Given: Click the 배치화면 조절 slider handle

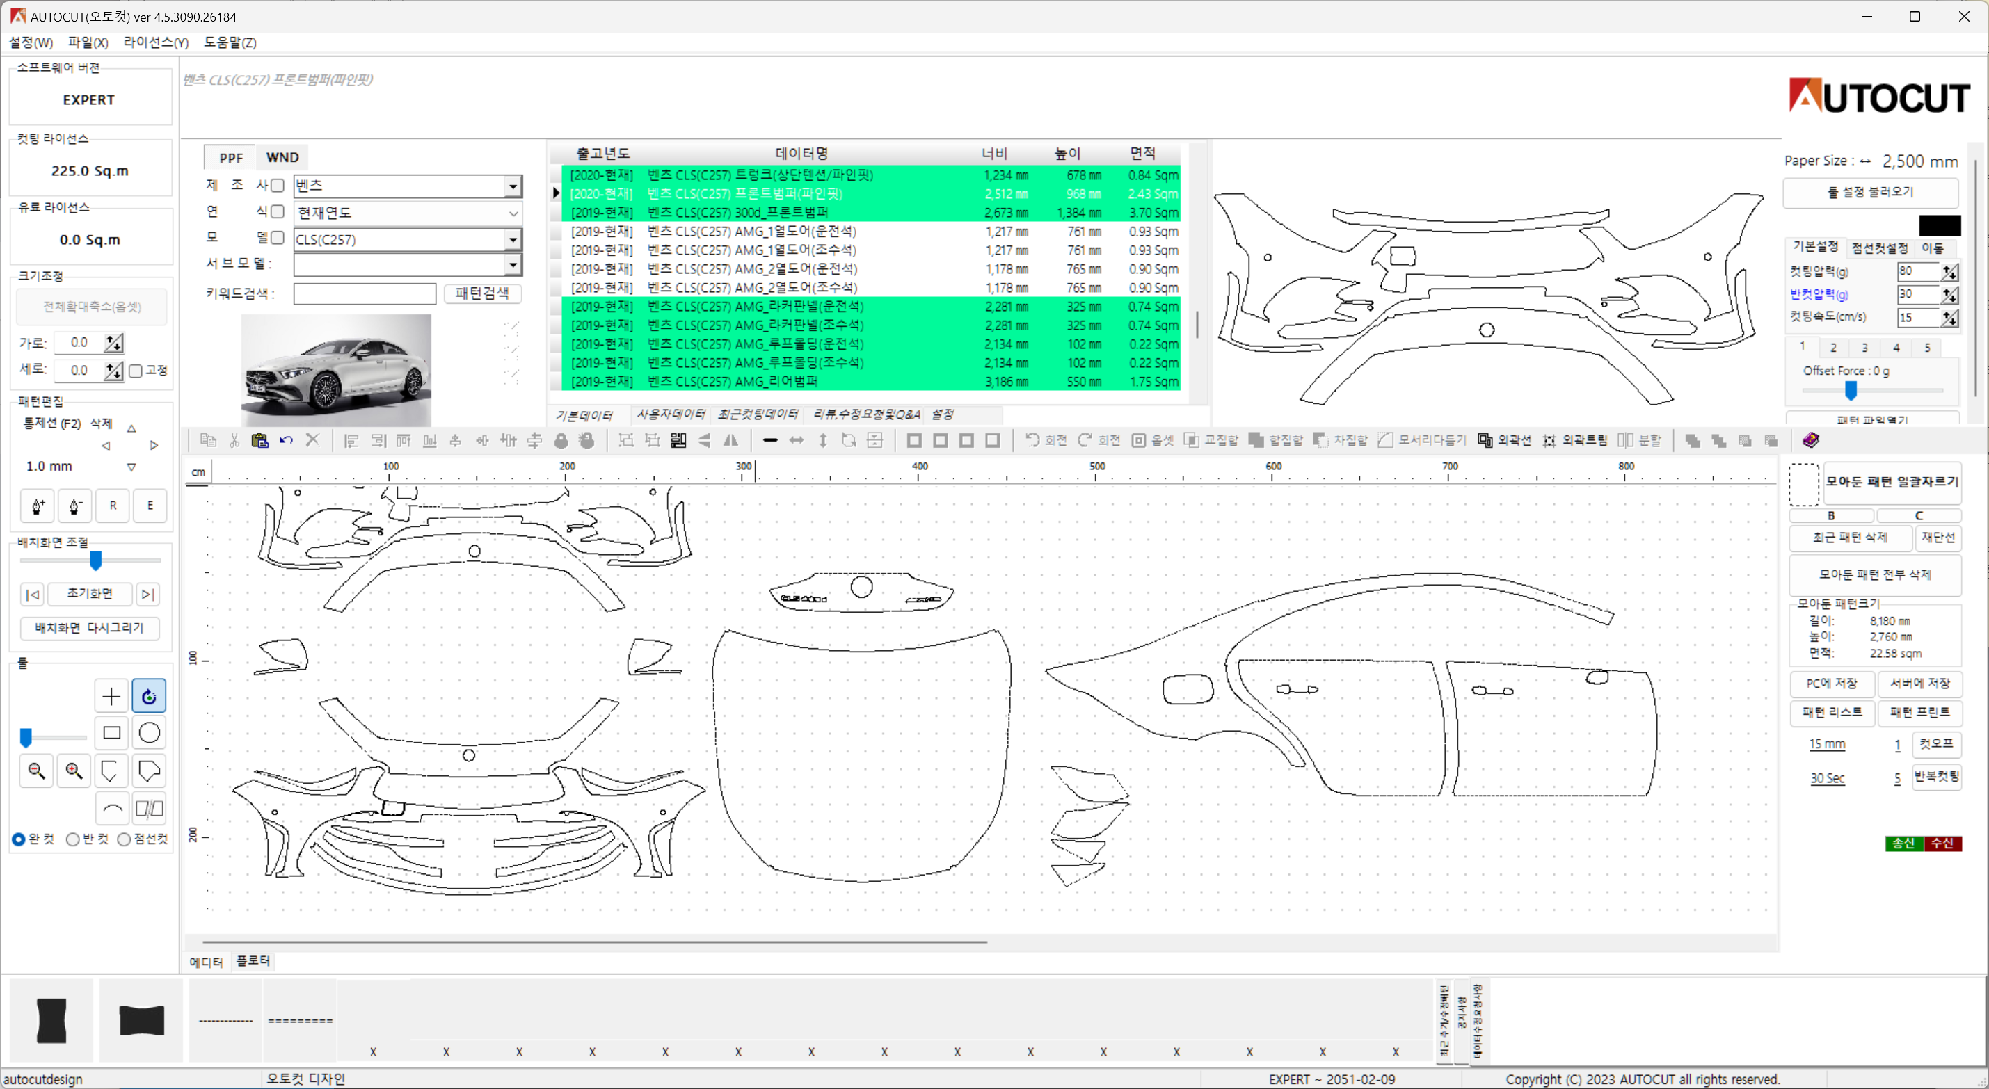Looking at the screenshot, I should [96, 560].
